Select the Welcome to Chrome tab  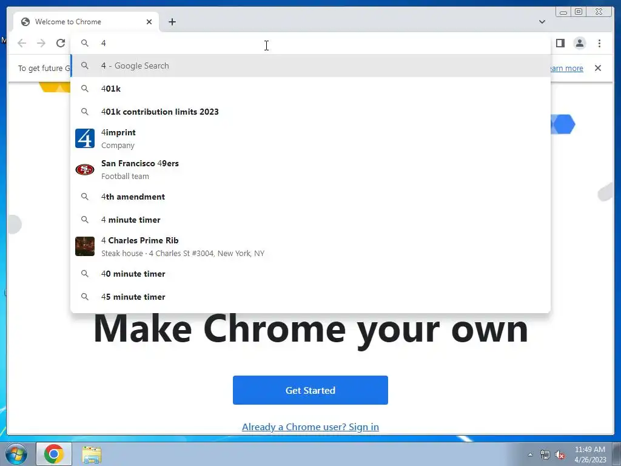click(86, 22)
